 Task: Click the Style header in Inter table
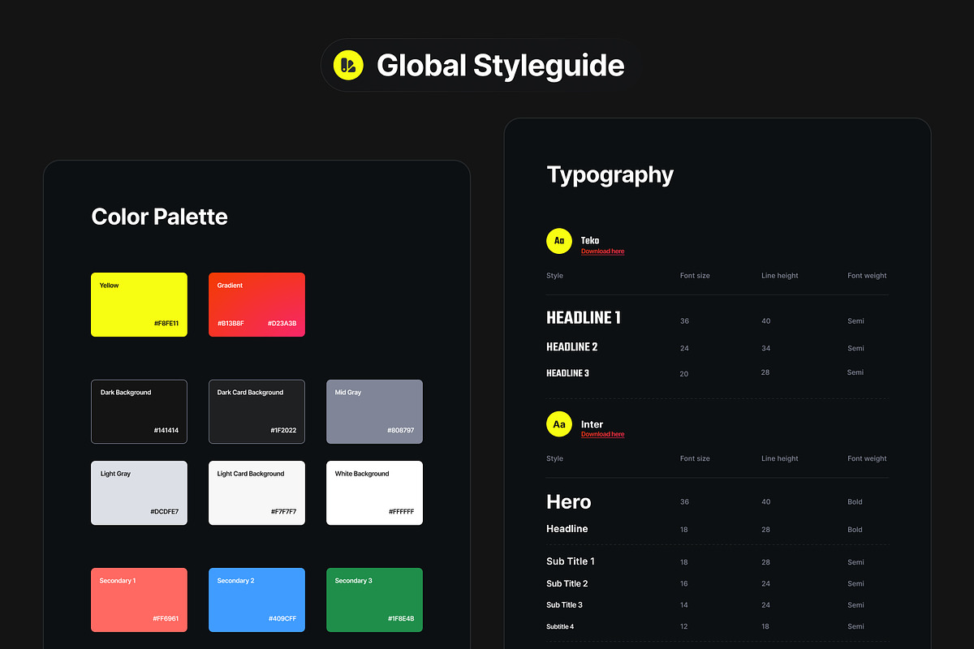(x=555, y=458)
